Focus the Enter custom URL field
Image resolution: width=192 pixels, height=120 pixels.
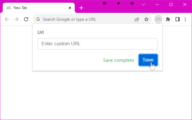(x=97, y=44)
